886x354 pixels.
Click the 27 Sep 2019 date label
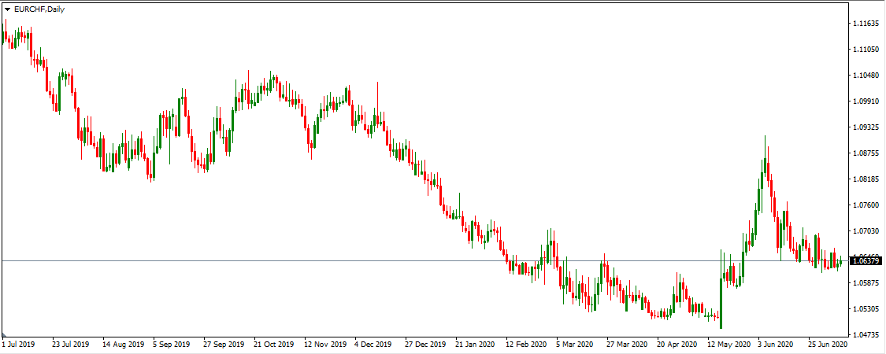[223, 344]
